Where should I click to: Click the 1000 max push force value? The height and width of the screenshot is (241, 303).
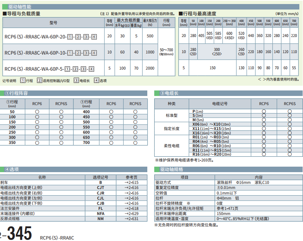[x=150, y=52]
